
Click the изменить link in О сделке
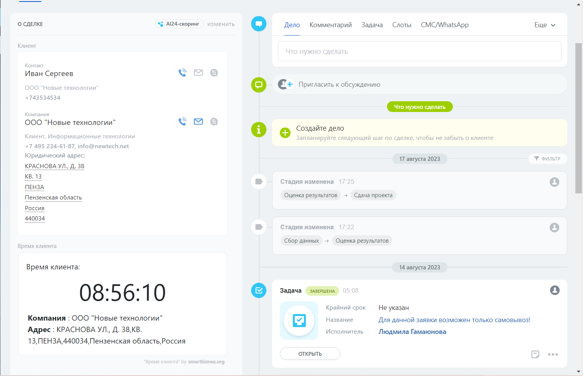click(221, 24)
